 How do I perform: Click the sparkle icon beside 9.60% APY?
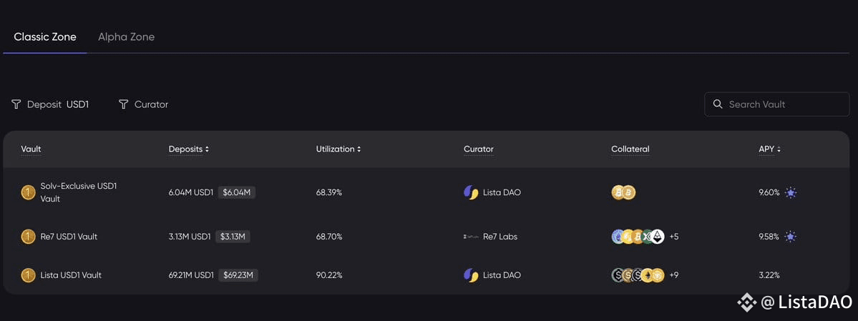click(791, 192)
